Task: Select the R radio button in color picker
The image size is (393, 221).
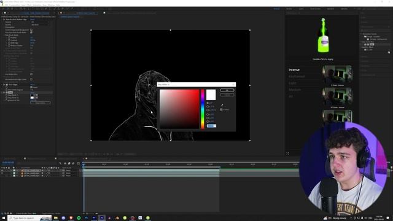Action: pyautogui.click(x=208, y=115)
